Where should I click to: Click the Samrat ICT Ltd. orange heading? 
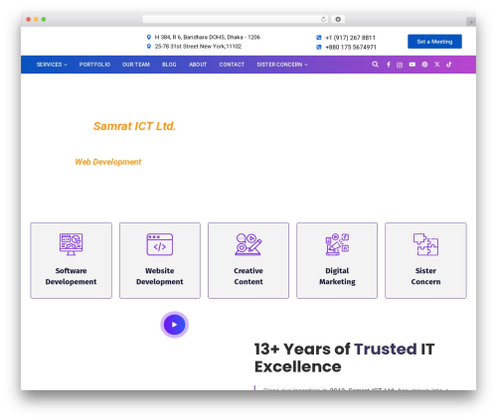(x=134, y=126)
